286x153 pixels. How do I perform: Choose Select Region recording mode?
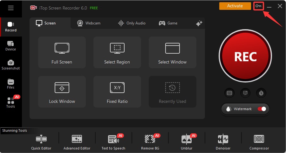coord(117,52)
